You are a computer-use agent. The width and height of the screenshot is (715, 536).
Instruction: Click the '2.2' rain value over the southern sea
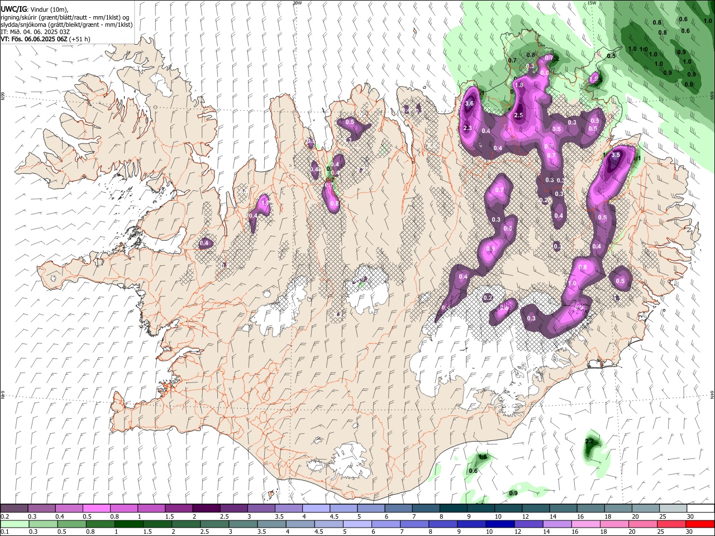pyautogui.click(x=589, y=441)
